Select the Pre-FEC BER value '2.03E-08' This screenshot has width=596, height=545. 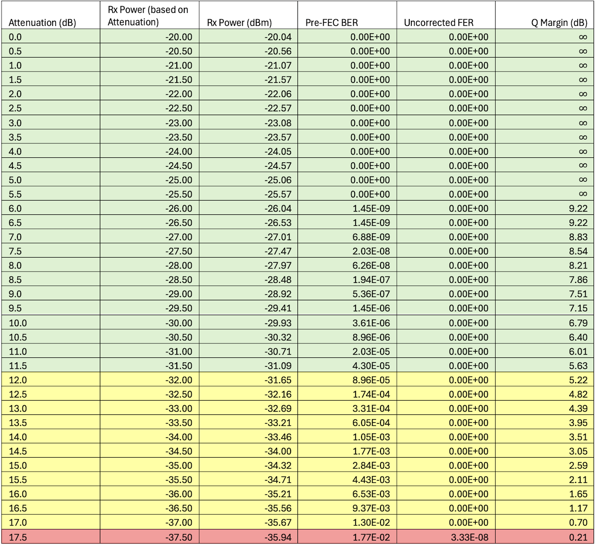click(x=347, y=252)
